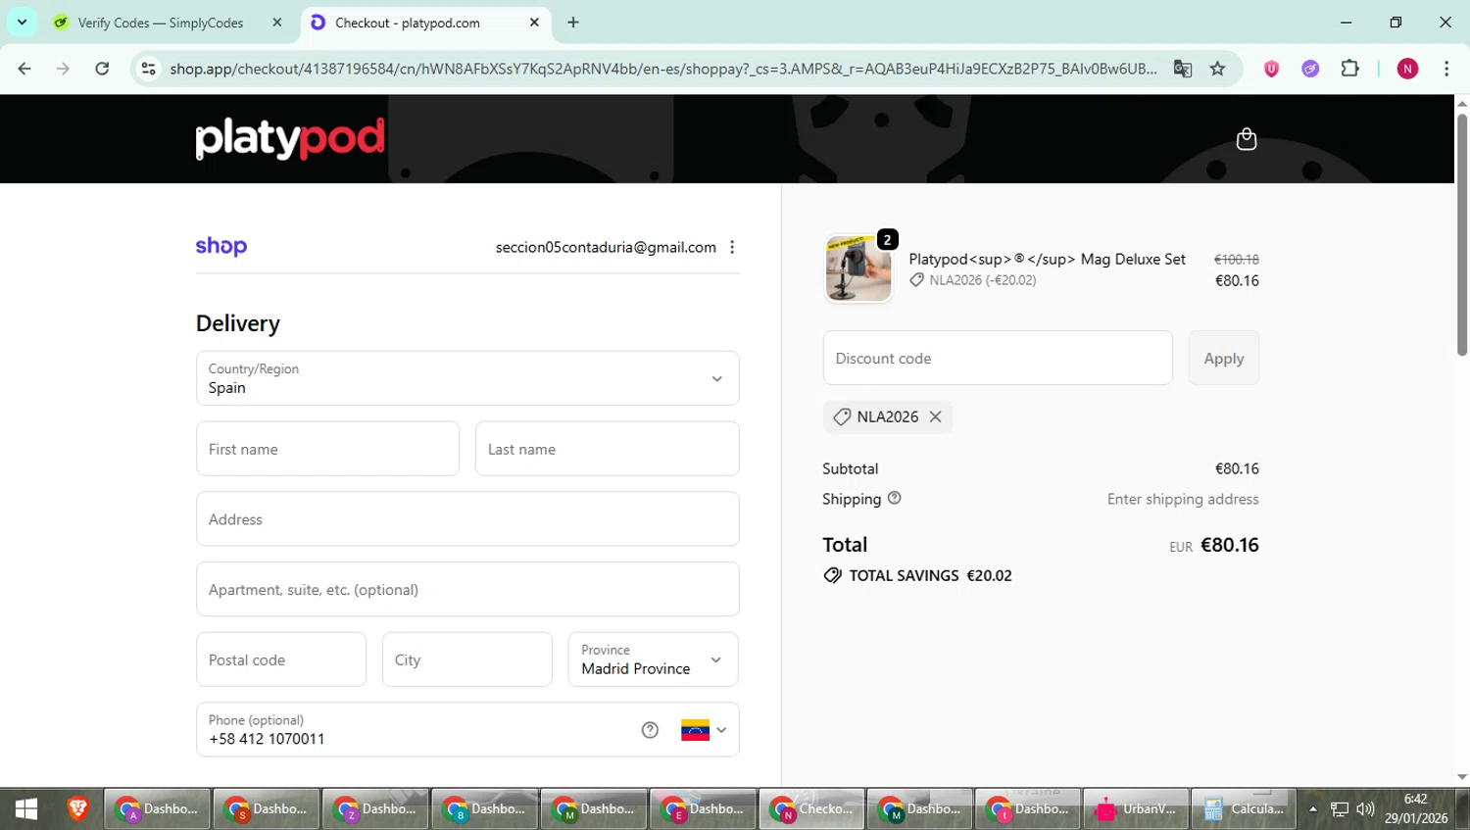Reload the checkout page
The height and width of the screenshot is (830, 1470).
pyautogui.click(x=102, y=69)
